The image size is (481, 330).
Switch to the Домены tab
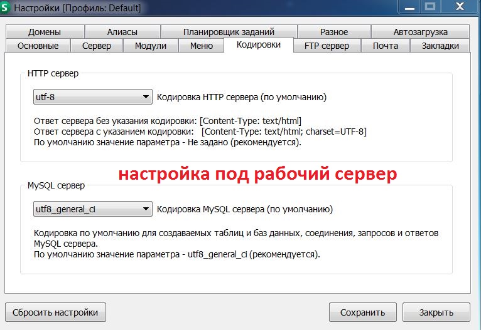coord(45,32)
